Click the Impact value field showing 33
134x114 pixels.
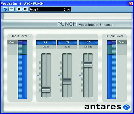pyautogui.click(x=67, y=43)
